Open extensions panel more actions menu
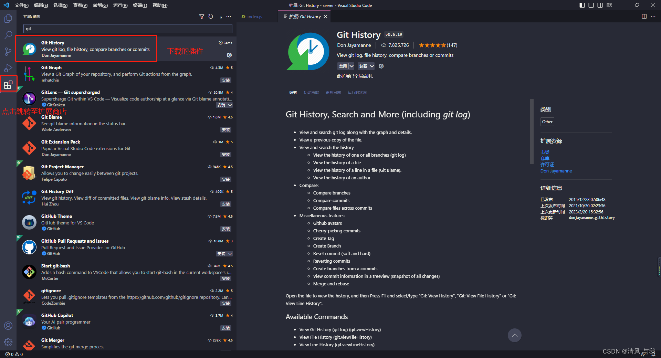Image resolution: width=661 pixels, height=358 pixels. coord(229,17)
